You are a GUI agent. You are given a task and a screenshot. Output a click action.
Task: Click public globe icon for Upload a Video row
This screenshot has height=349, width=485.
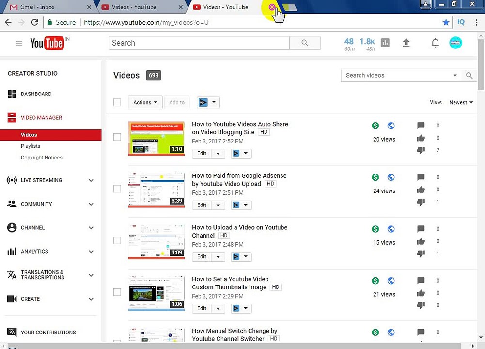click(391, 229)
